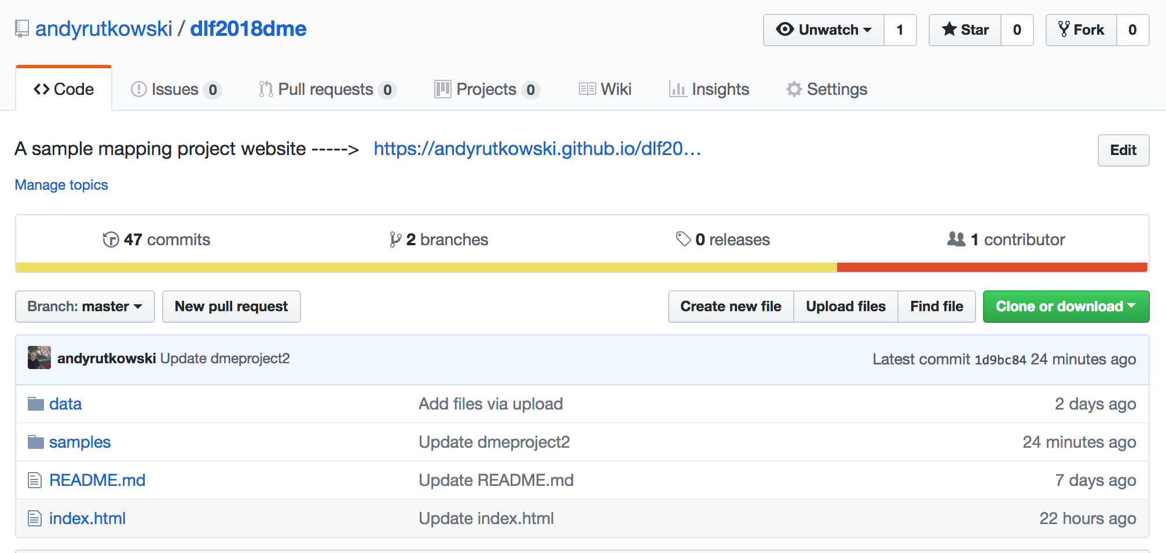Open the data folder

click(65, 404)
